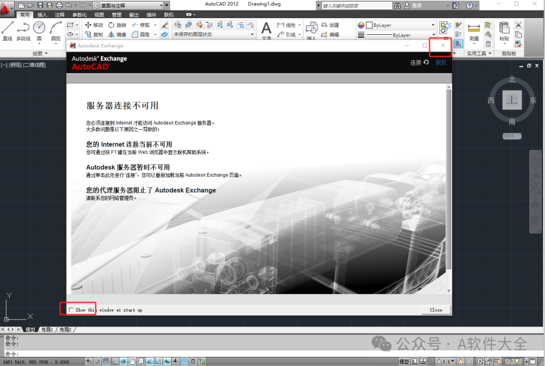Click the Close button in Autodesk Exchange
This screenshot has height=366, width=545.
click(436, 310)
